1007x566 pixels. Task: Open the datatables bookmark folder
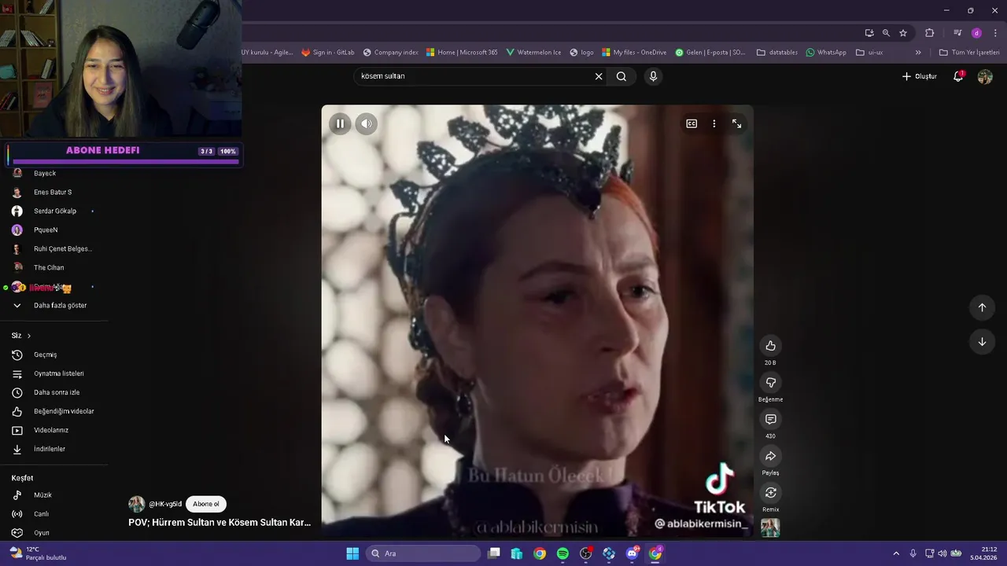(777, 53)
